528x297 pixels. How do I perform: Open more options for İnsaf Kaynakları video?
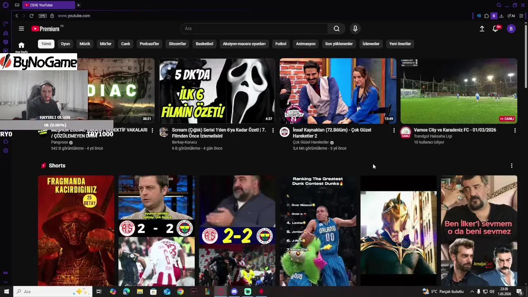(x=394, y=130)
